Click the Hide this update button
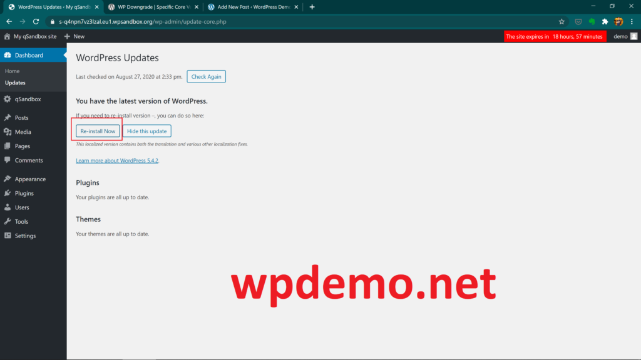 click(x=146, y=131)
